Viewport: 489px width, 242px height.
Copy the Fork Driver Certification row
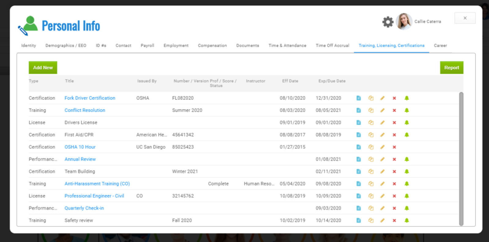[371, 98]
